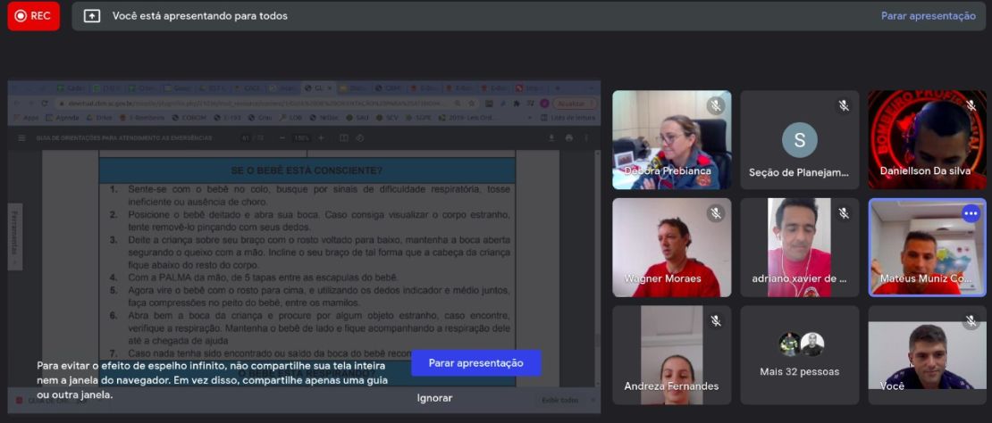The image size is (992, 423).
Task: Click 'Exibir todos' in shared downloads bar
Action: [559, 401]
